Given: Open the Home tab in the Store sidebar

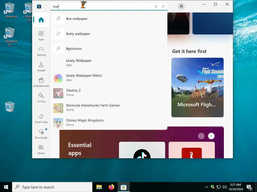Looking at the screenshot, I should [41, 20].
